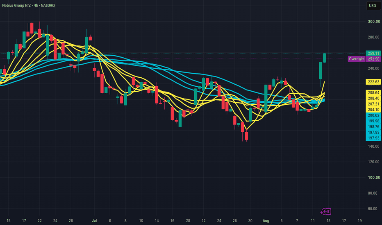This screenshot has width=382, height=225.
Task: Click date 19 on the time axis
Action: [x=359, y=220]
